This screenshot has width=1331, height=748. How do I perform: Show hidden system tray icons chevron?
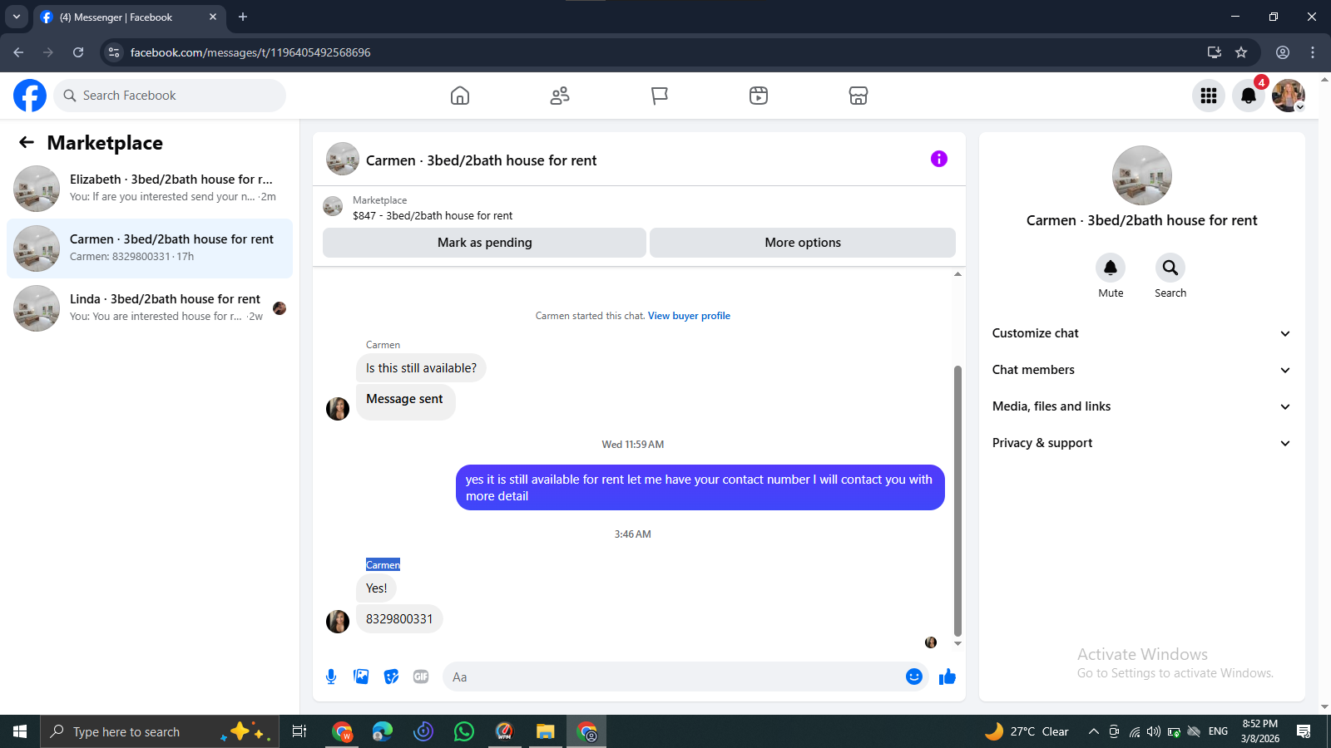click(1094, 731)
